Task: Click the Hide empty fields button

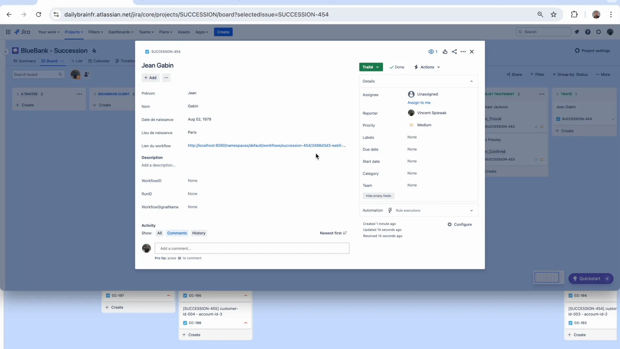Action: click(x=378, y=196)
